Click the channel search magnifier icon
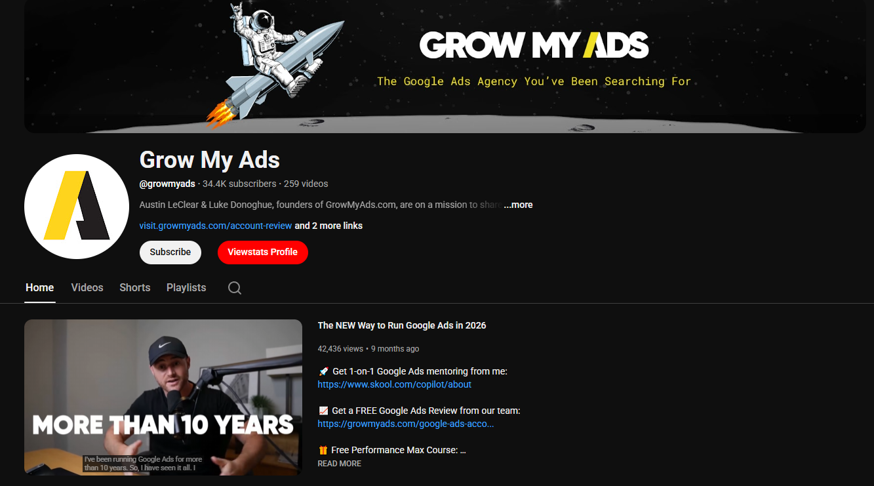Viewport: 874px width, 486px height. tap(235, 288)
